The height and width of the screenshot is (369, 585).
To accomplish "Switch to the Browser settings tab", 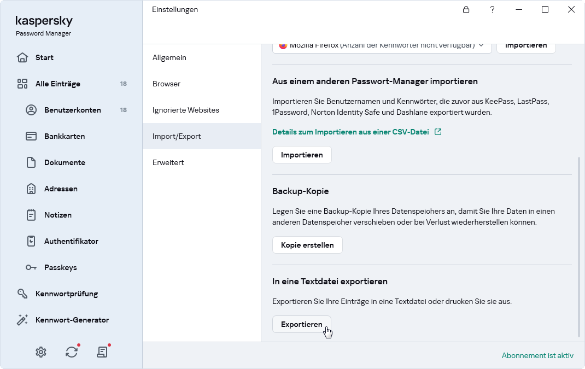I will 166,84.
